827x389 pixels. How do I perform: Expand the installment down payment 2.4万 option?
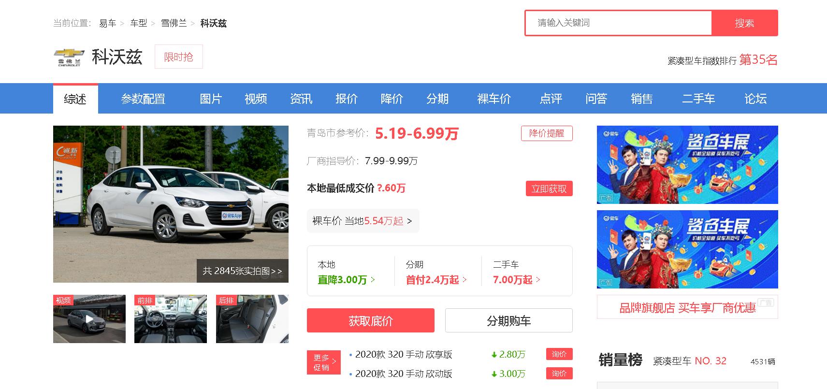(436, 280)
